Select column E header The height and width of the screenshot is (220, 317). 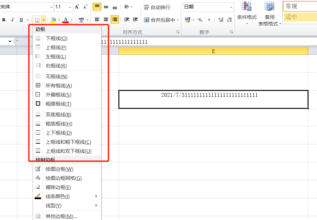[213, 51]
